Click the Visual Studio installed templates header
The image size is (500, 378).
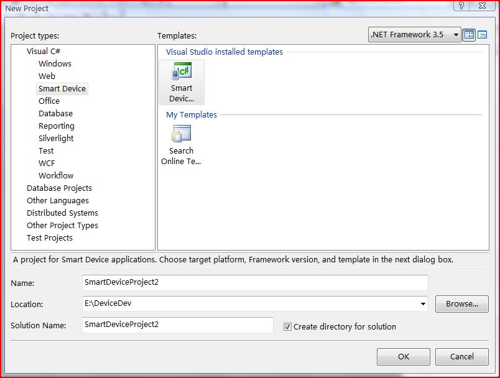(x=225, y=52)
